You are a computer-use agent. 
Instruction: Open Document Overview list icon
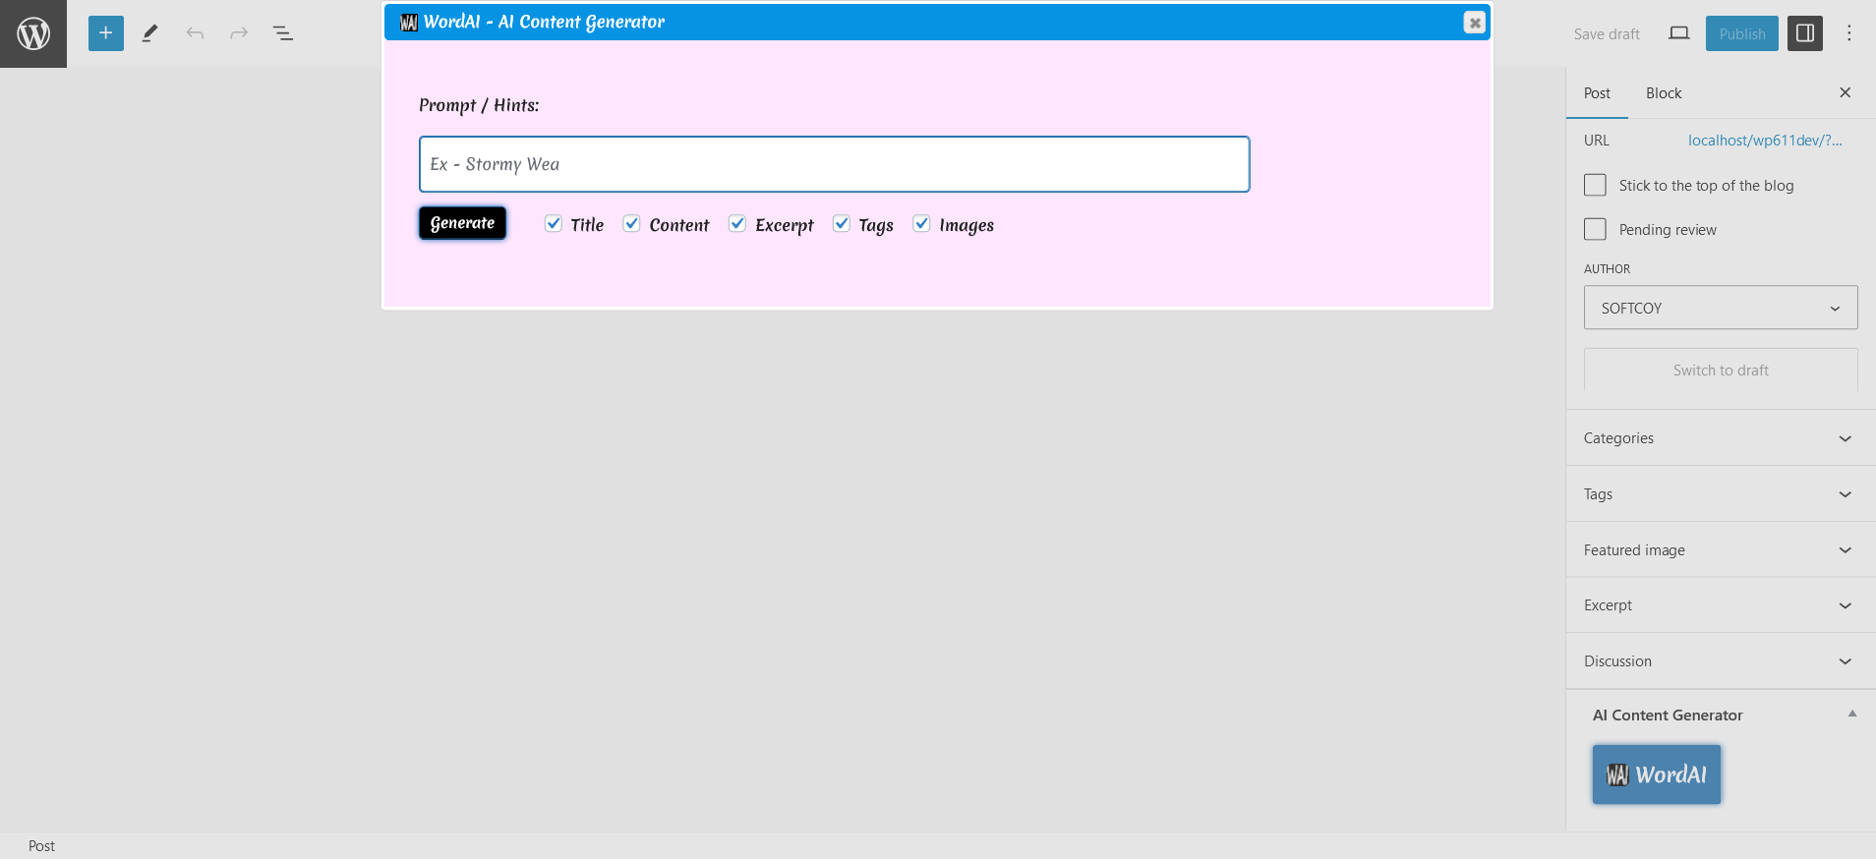(x=283, y=33)
